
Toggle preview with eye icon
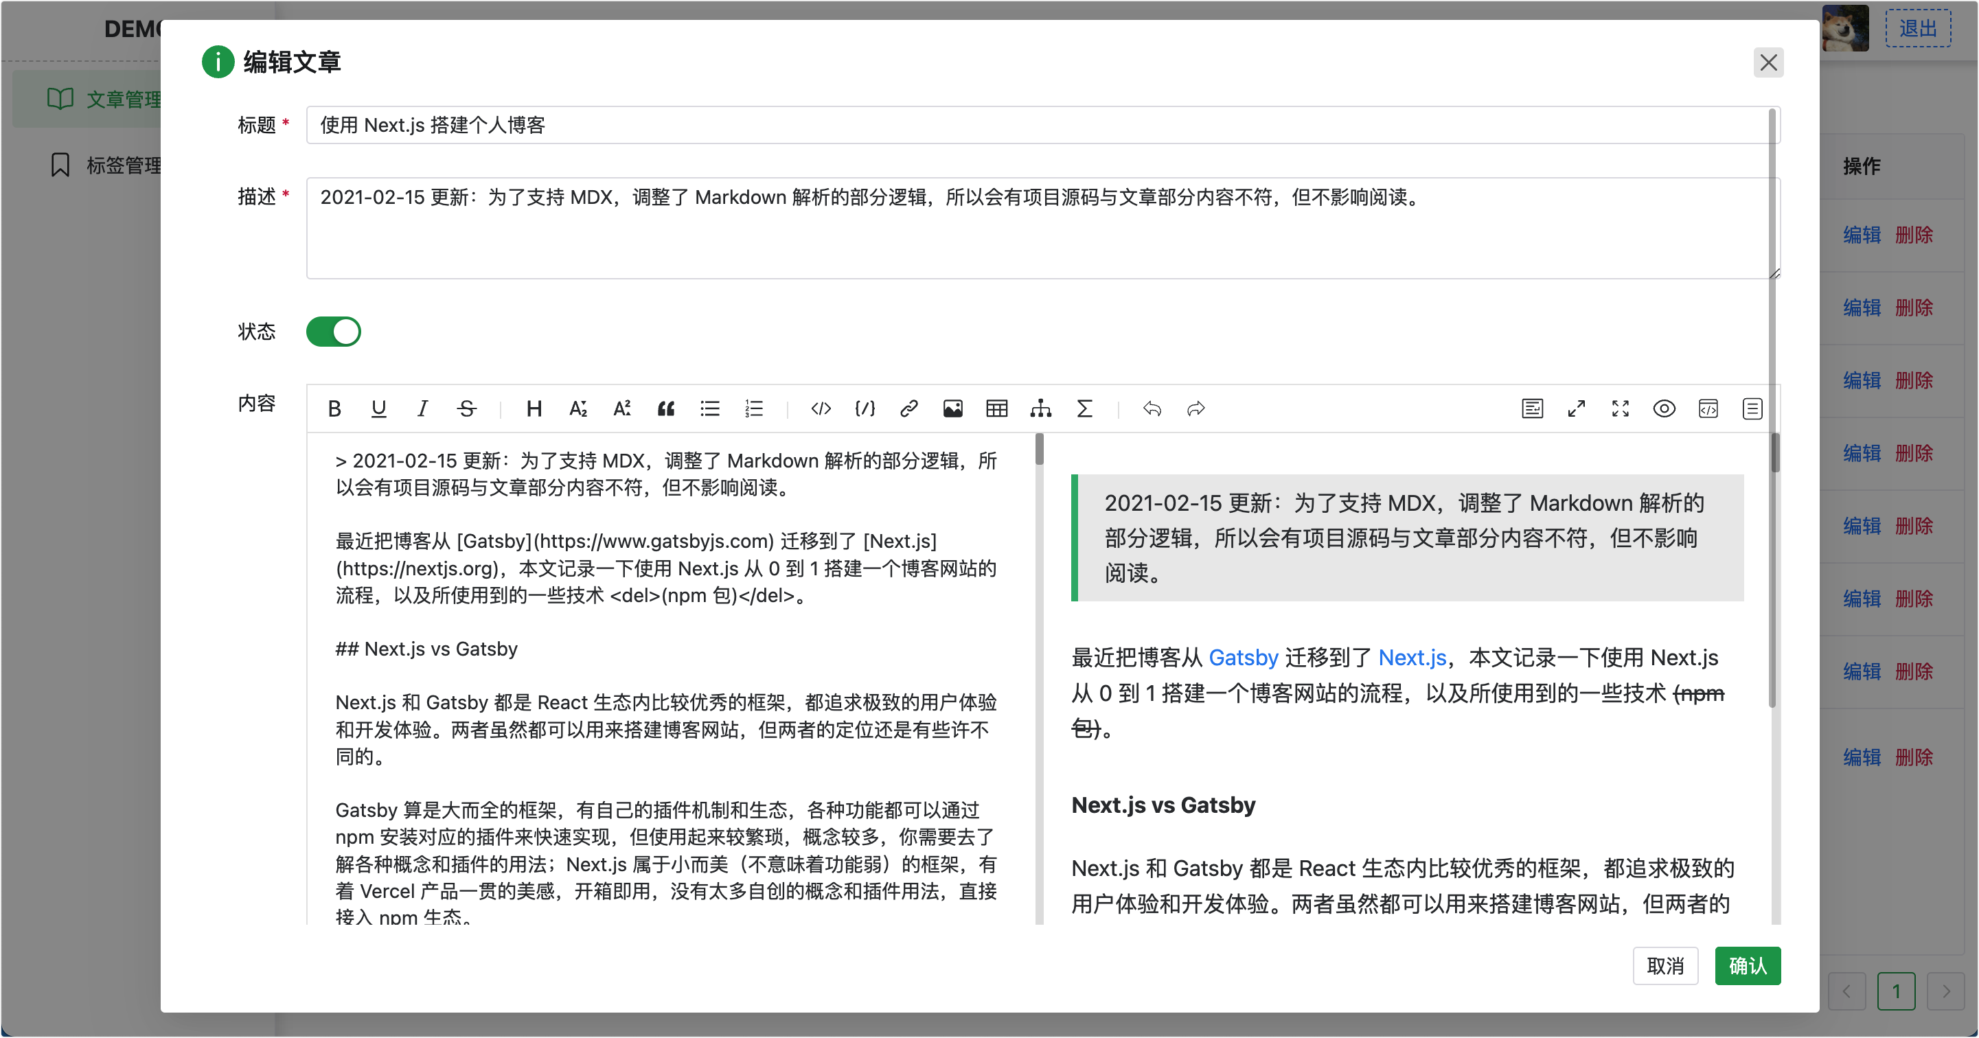[1664, 408]
